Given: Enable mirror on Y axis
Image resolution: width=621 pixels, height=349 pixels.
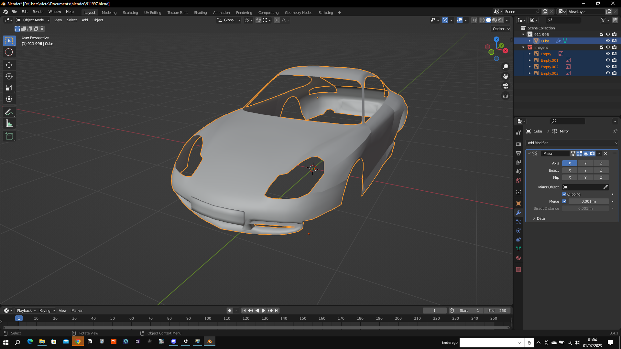Looking at the screenshot, I should pyautogui.click(x=585, y=163).
